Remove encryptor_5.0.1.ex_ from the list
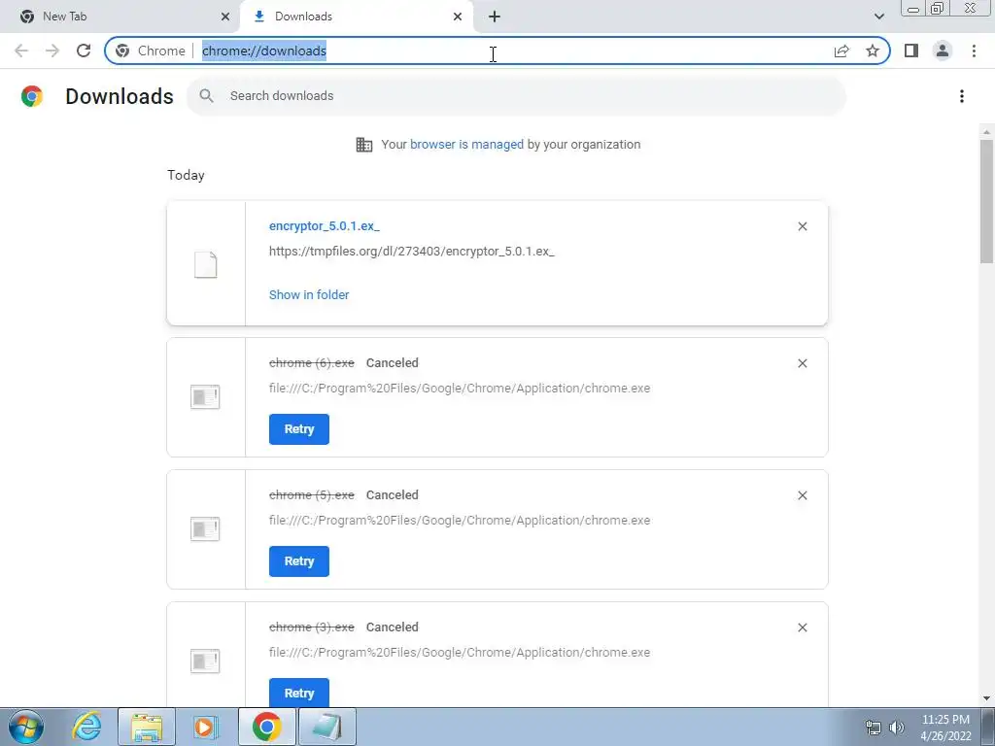This screenshot has height=746, width=995. [802, 226]
